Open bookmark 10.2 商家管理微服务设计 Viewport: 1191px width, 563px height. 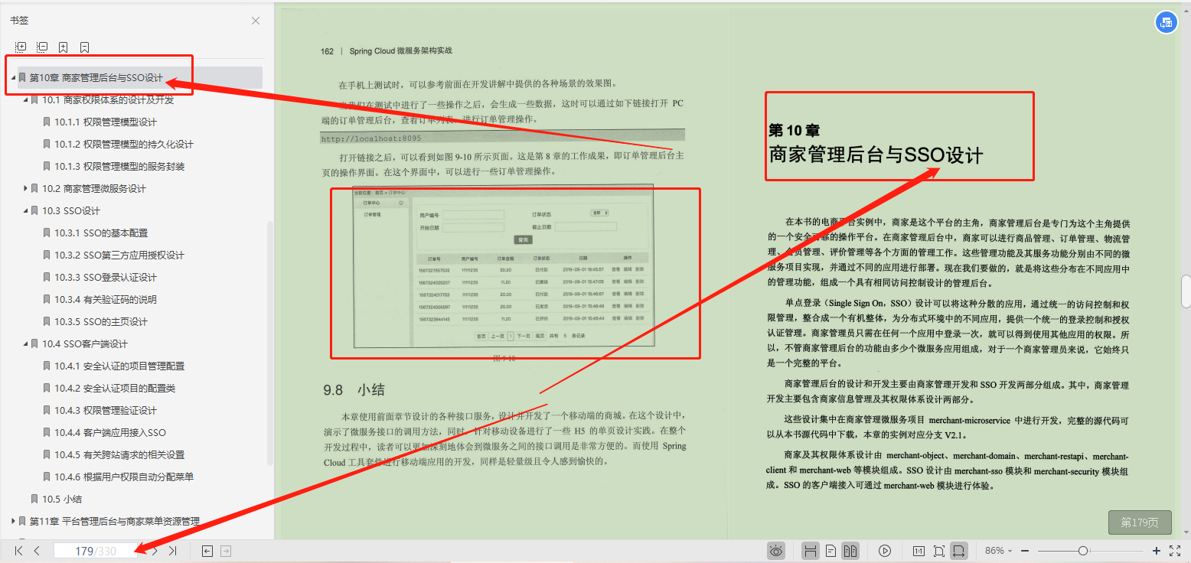(x=94, y=188)
